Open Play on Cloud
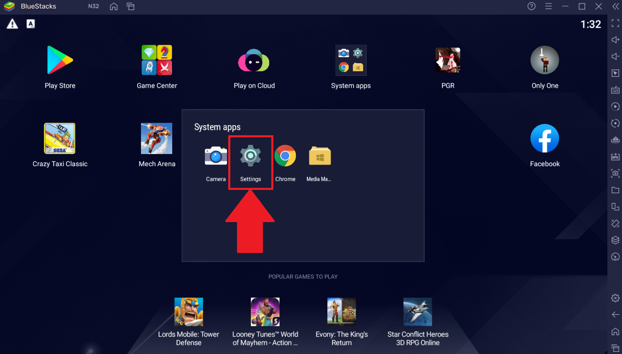 (254, 61)
